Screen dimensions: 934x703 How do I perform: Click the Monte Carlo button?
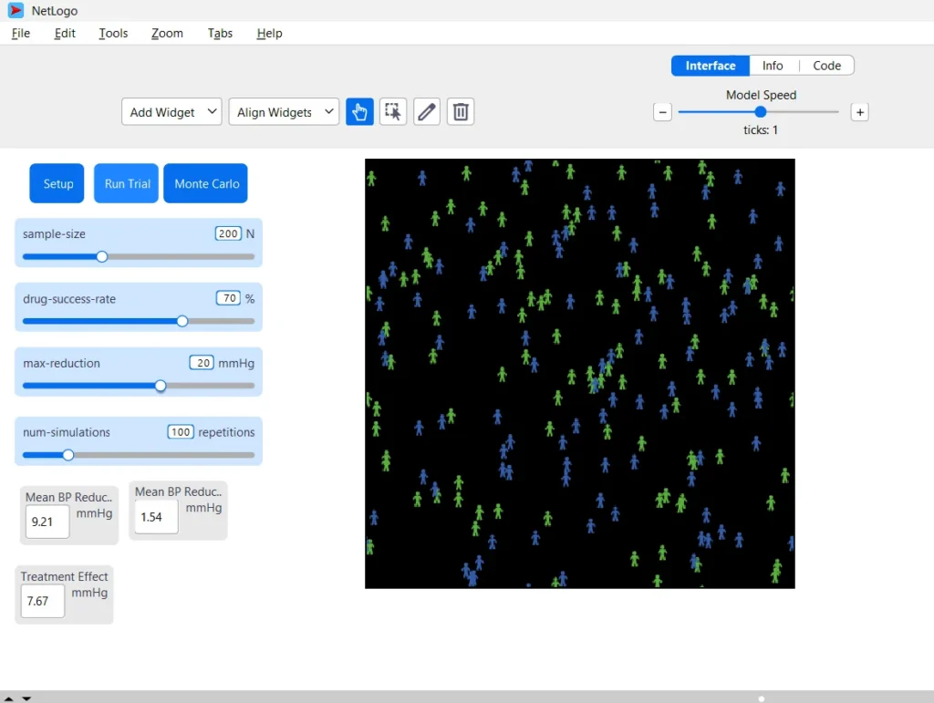tap(205, 183)
